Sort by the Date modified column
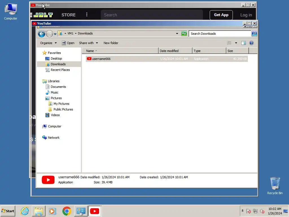Image resolution: width=289 pixels, height=217 pixels. pos(175,51)
